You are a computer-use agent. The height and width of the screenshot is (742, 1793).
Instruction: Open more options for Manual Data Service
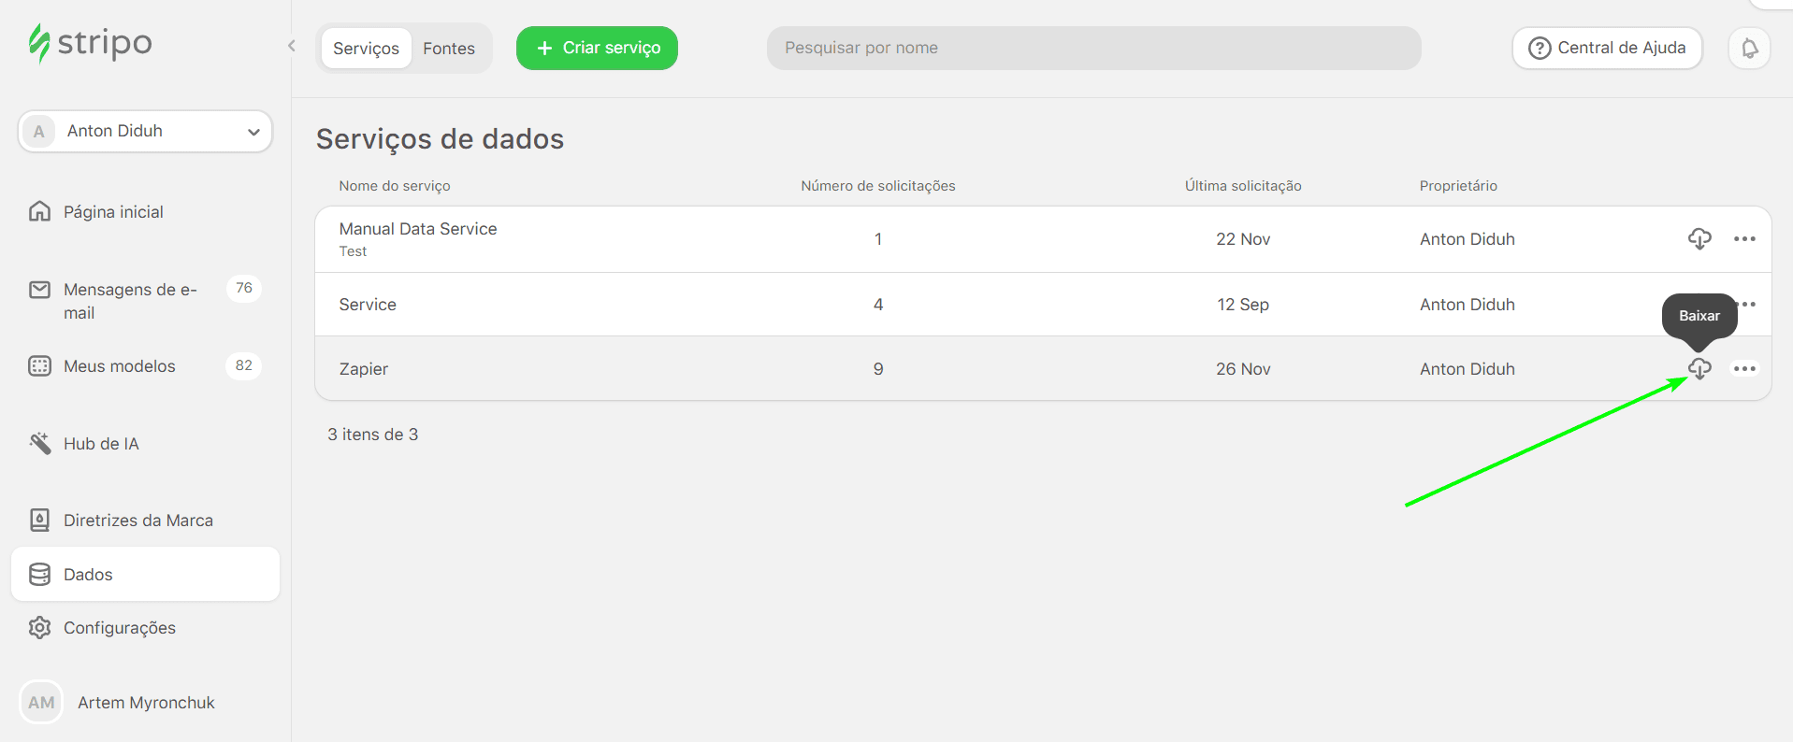(x=1744, y=239)
